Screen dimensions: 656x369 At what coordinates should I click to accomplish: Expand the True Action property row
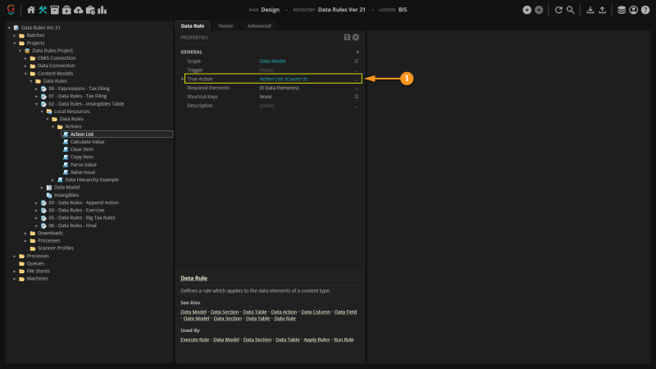click(182, 79)
